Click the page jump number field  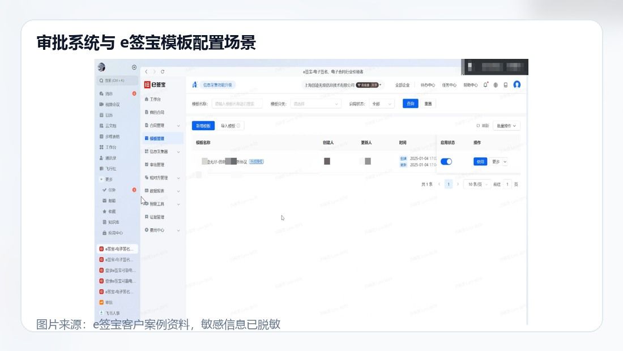tap(507, 184)
